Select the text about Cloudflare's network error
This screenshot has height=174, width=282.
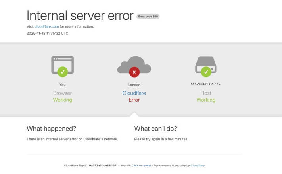point(72,139)
